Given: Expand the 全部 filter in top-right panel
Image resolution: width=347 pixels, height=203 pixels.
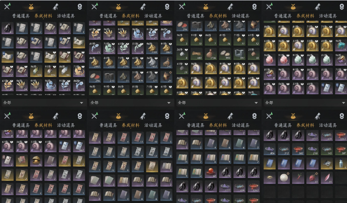Looking at the screenshot, I should (x=305, y=102).
